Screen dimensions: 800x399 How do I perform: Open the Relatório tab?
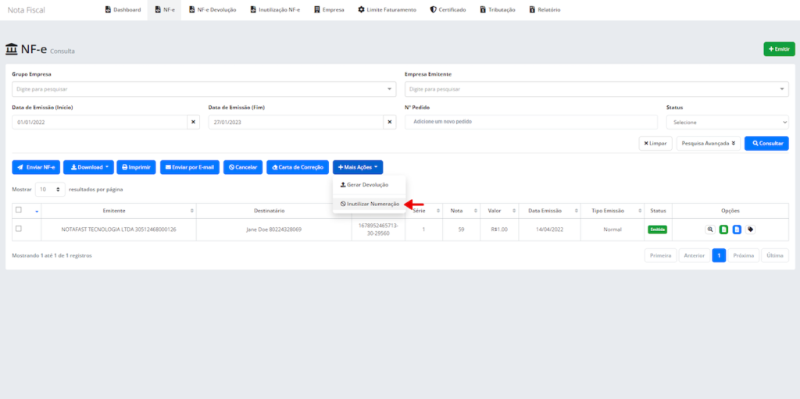(x=545, y=9)
